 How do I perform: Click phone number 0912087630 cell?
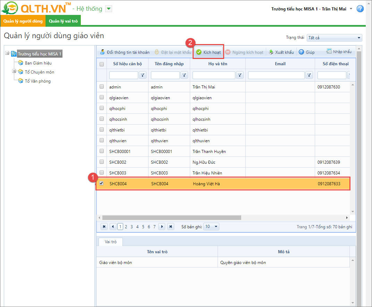(x=332, y=87)
